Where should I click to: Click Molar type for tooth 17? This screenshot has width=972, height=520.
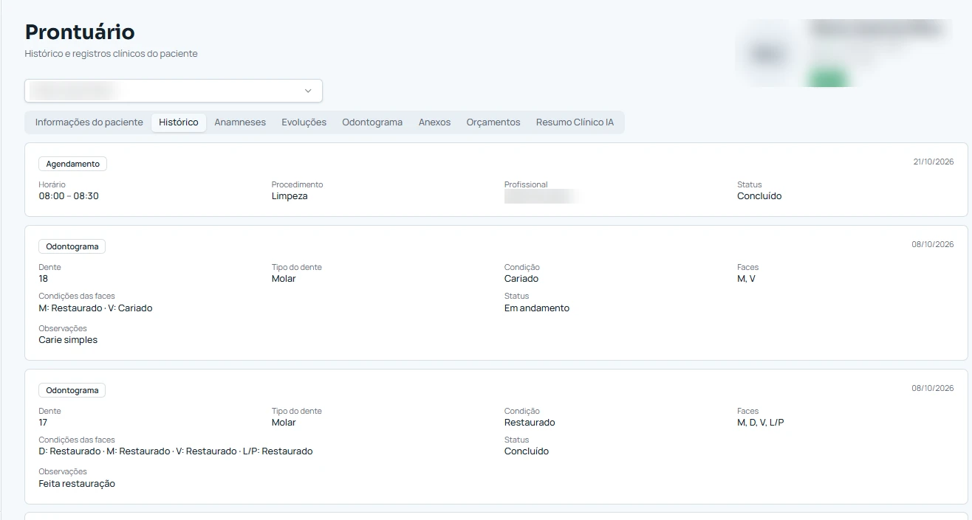point(284,423)
